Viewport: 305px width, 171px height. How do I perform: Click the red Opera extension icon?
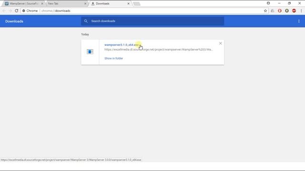click(280, 11)
